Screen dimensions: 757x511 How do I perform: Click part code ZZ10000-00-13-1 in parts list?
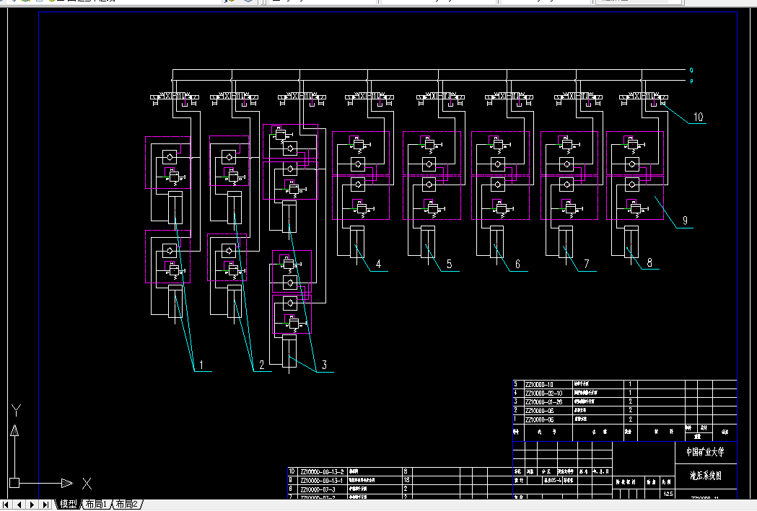coord(322,481)
